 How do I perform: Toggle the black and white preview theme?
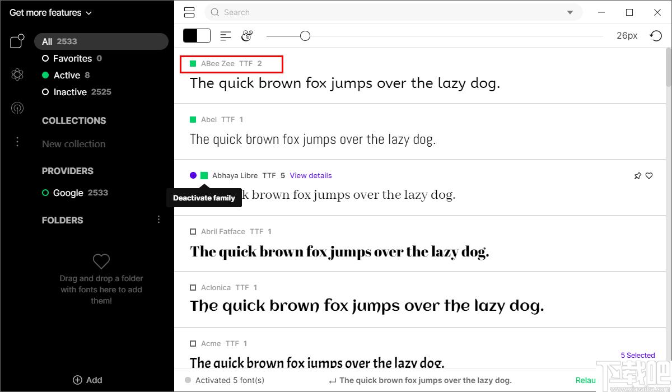pyautogui.click(x=197, y=36)
